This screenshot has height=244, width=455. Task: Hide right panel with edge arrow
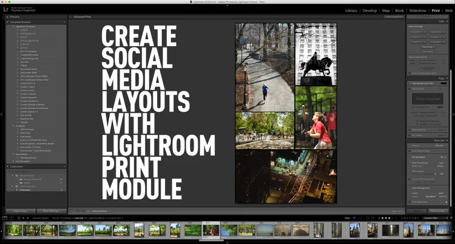454,114
